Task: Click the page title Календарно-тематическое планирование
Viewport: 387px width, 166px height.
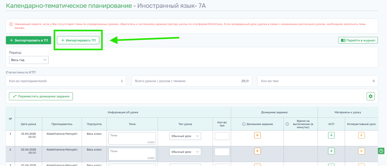Action: tap(69, 6)
